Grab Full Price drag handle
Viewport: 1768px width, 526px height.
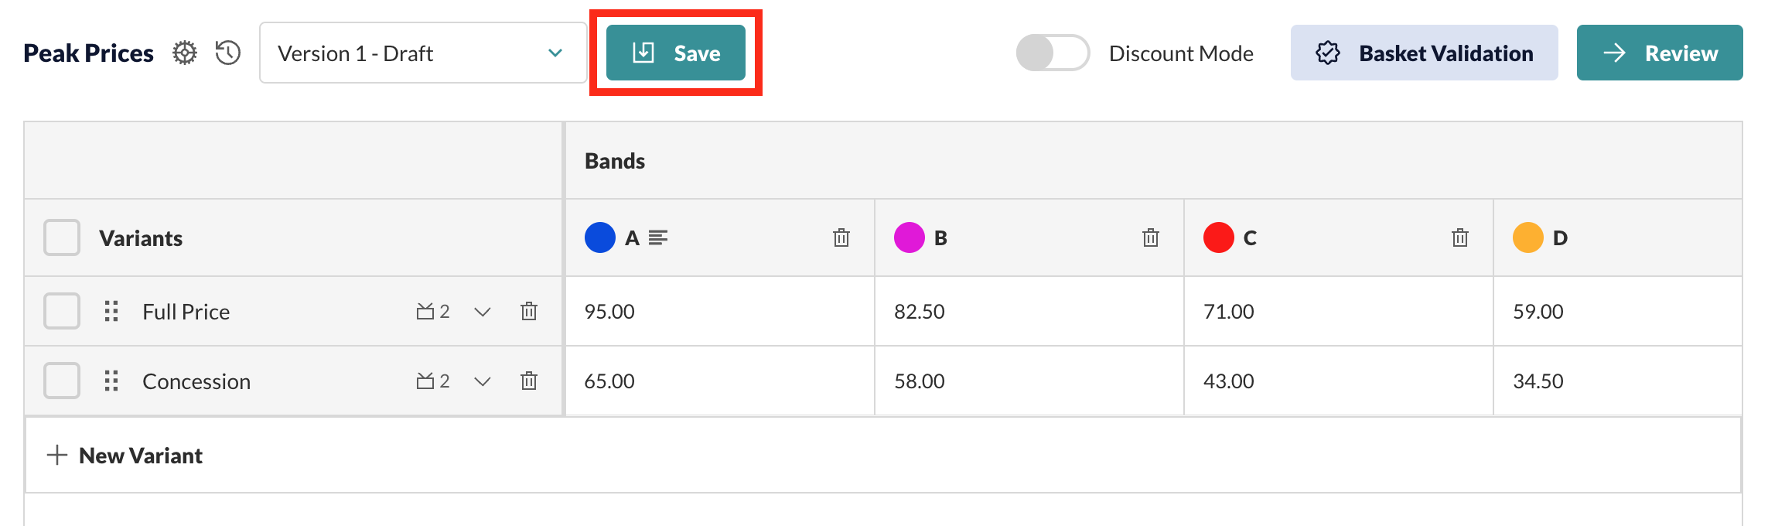pos(111,311)
